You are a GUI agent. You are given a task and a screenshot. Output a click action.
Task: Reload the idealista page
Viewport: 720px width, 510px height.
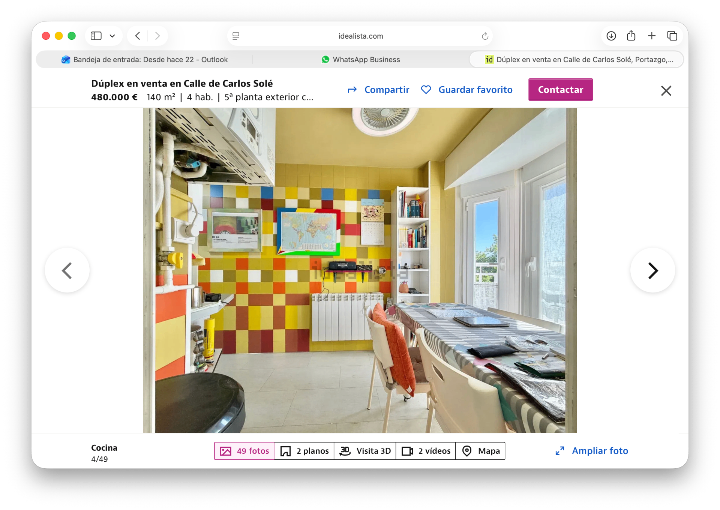click(x=485, y=36)
